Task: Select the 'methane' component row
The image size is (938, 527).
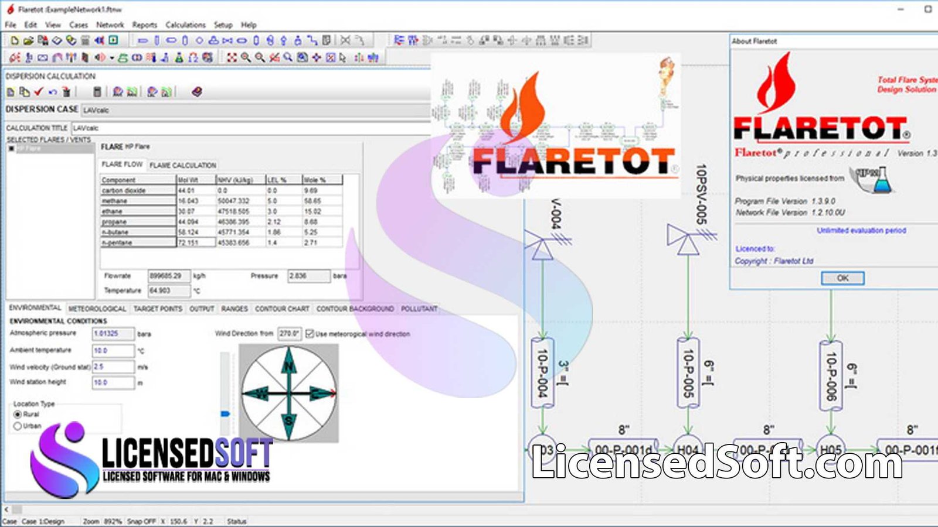Action: coord(222,201)
